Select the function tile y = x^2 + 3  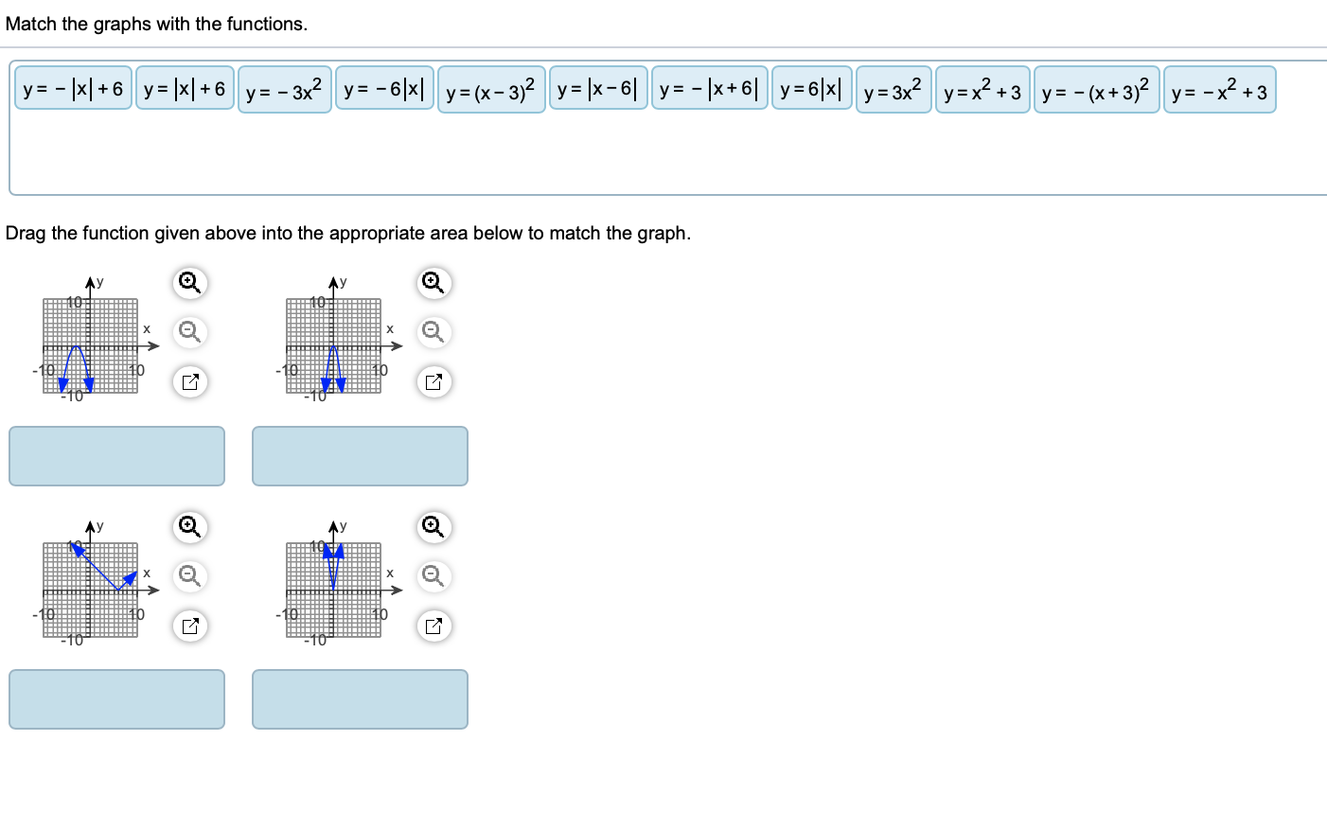(x=982, y=90)
